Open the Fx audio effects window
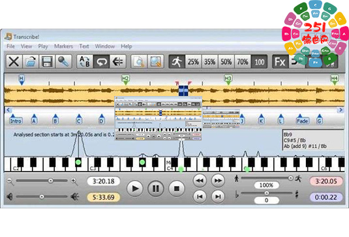Viewport: 349px width, 237px height. (x=280, y=61)
